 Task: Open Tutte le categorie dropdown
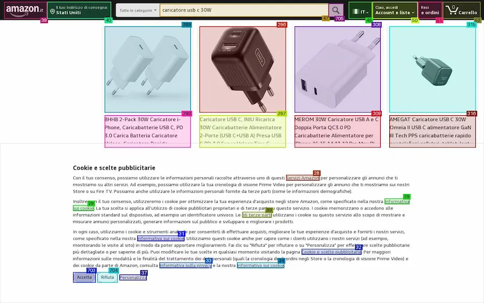pyautogui.click(x=138, y=10)
